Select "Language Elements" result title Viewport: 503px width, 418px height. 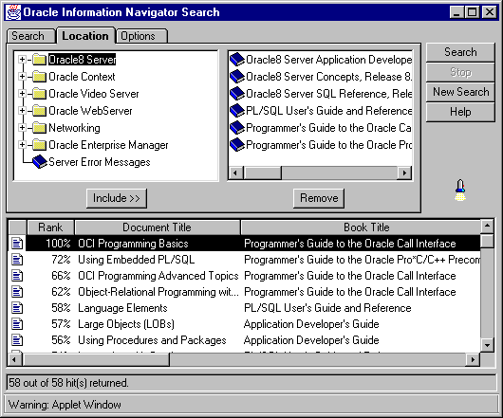tap(122, 308)
